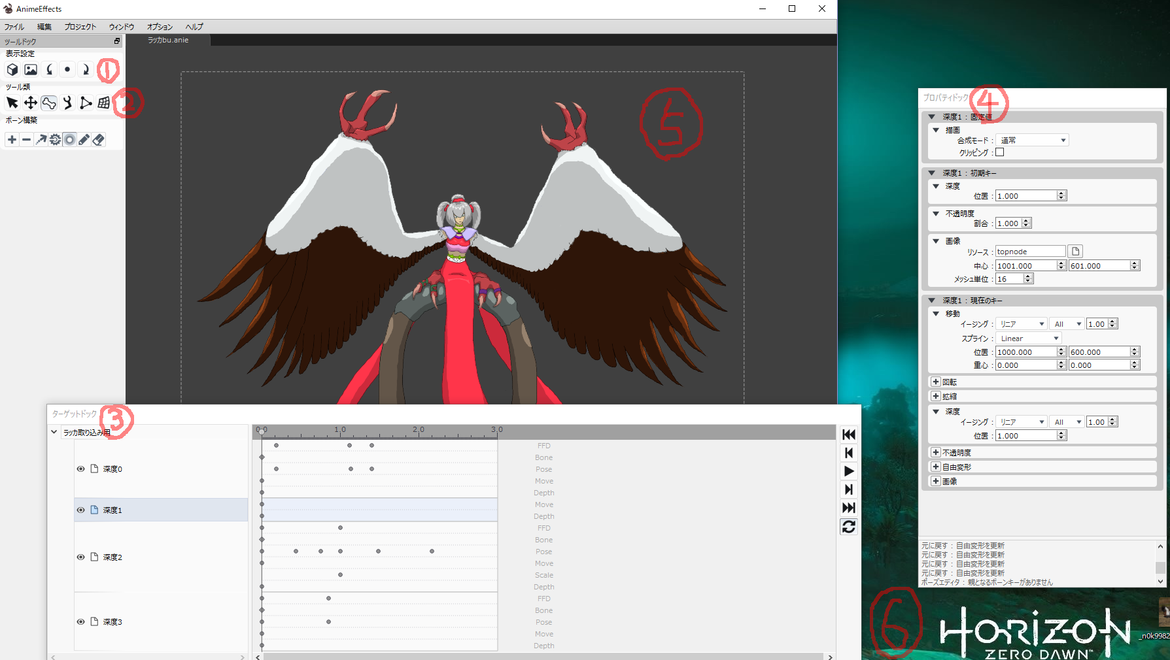Click the gear bone-binding icon
Screen dimensions: 1170x660
(55, 139)
